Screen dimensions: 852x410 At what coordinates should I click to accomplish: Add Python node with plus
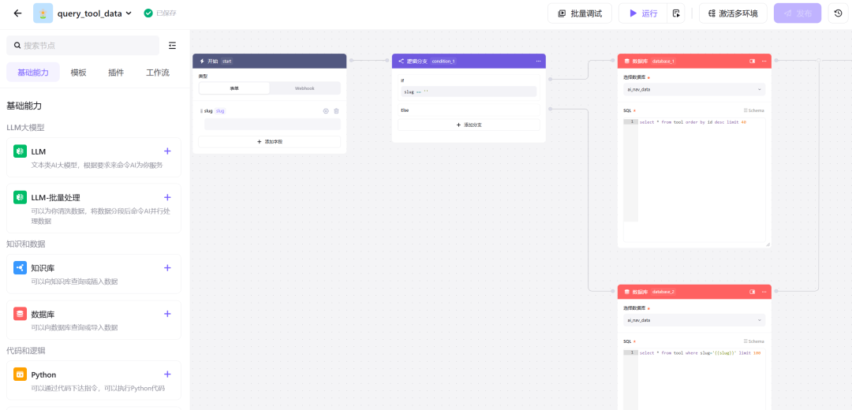click(167, 375)
